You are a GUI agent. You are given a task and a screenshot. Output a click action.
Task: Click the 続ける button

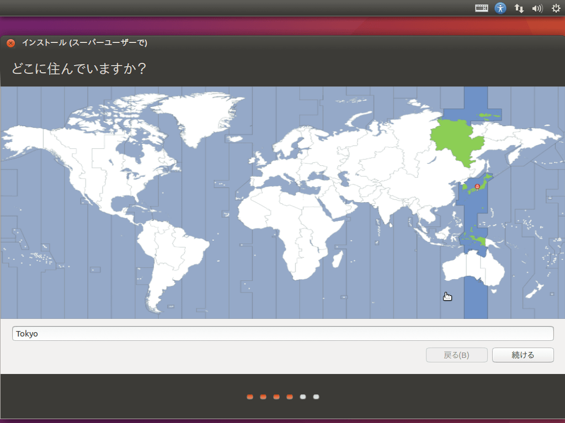tap(523, 355)
